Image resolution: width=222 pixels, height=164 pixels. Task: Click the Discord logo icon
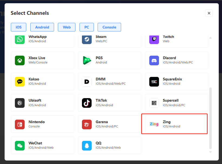pyautogui.click(x=154, y=60)
